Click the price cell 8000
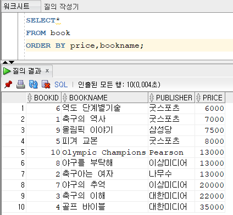233x215 pixels. pyautogui.click(x=210, y=141)
